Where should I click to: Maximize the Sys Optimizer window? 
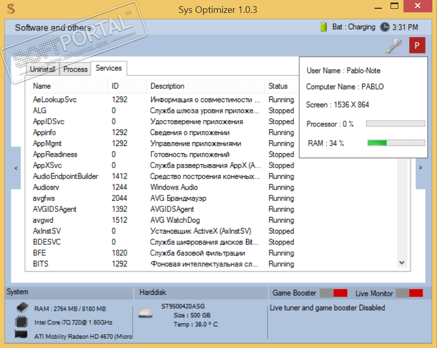click(x=394, y=6)
